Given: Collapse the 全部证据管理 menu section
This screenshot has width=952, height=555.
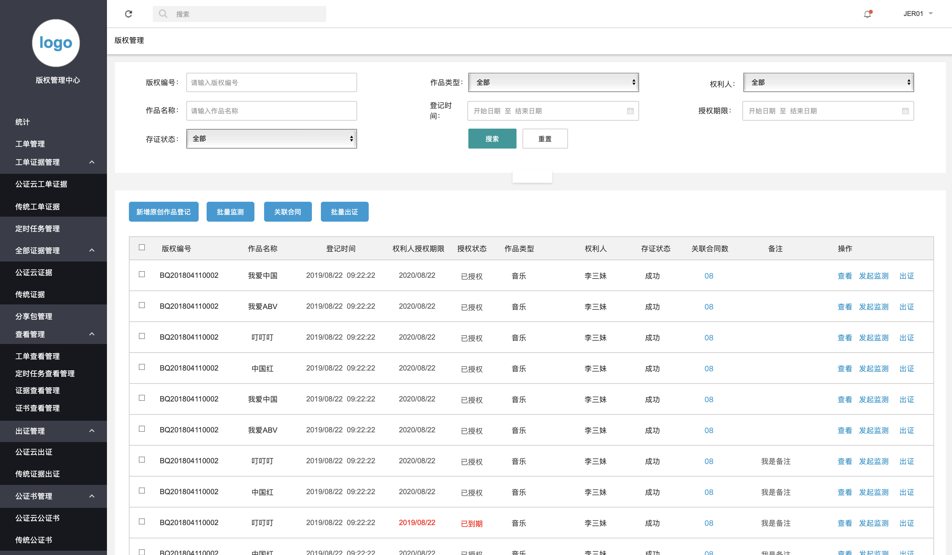Looking at the screenshot, I should point(91,250).
